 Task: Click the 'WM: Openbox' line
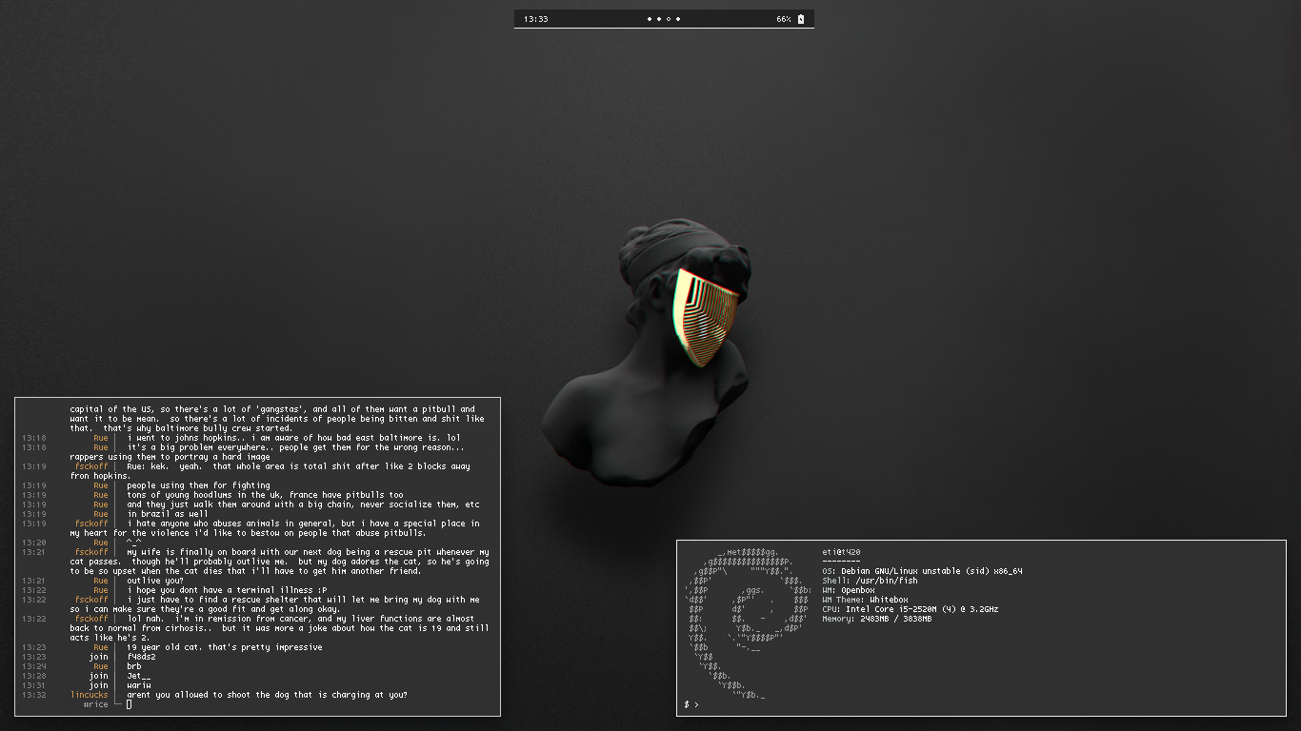(849, 590)
